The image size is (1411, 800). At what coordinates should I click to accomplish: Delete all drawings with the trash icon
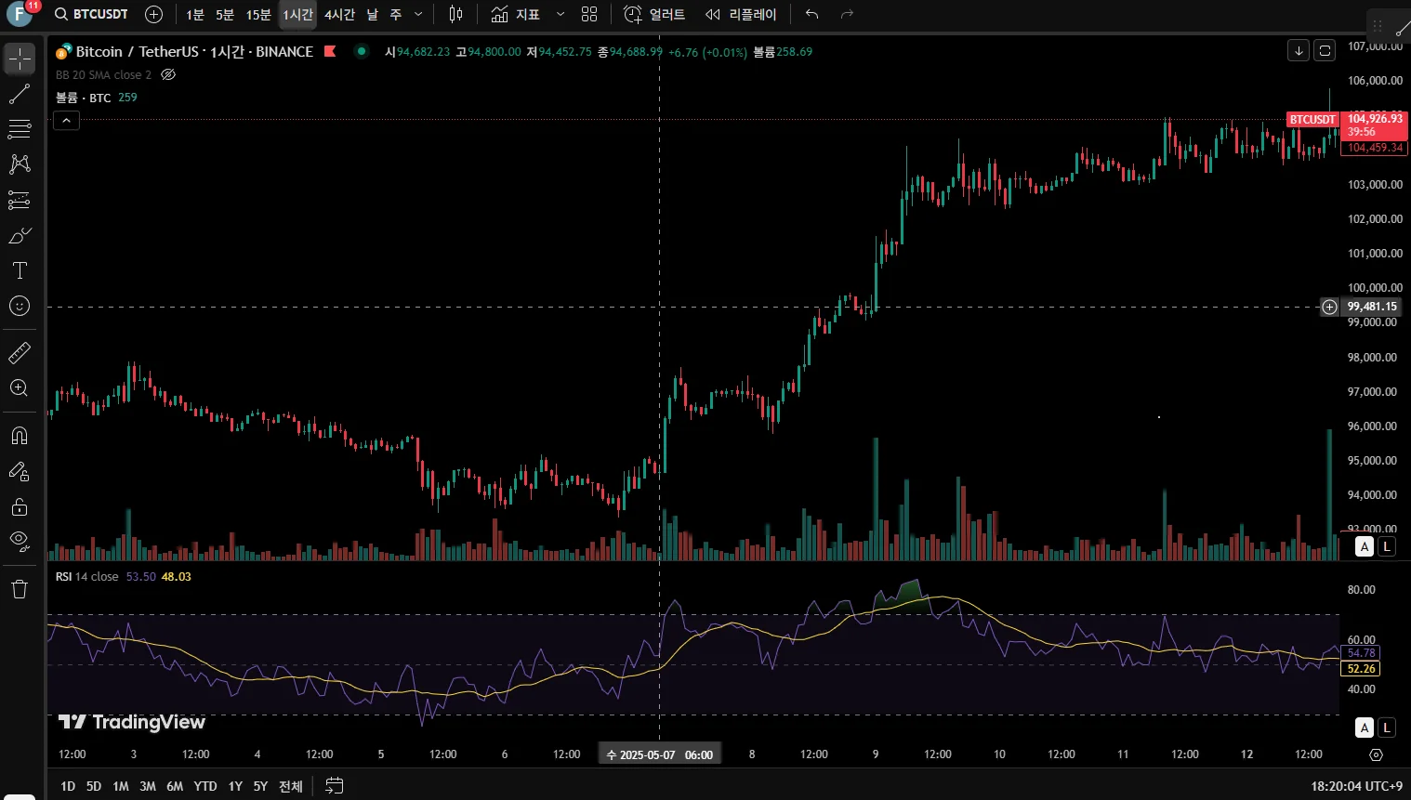click(x=20, y=588)
